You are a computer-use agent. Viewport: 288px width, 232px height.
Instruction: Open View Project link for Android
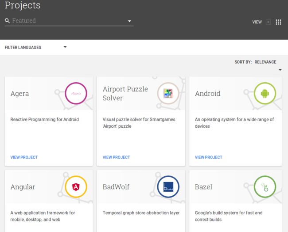pos(209,157)
